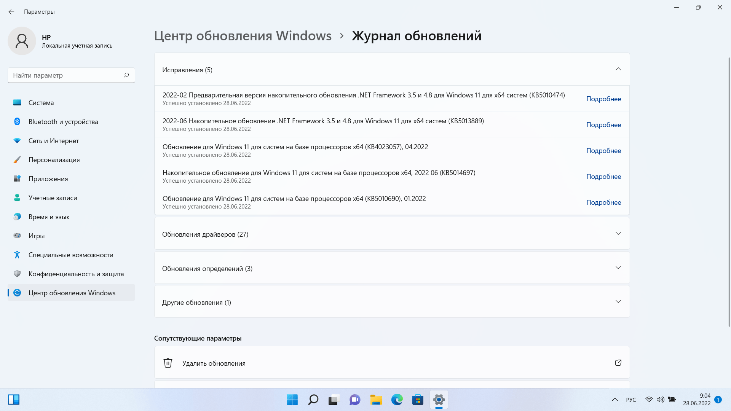Open Время и язык settings
This screenshot has height=411, width=731.
point(71,217)
